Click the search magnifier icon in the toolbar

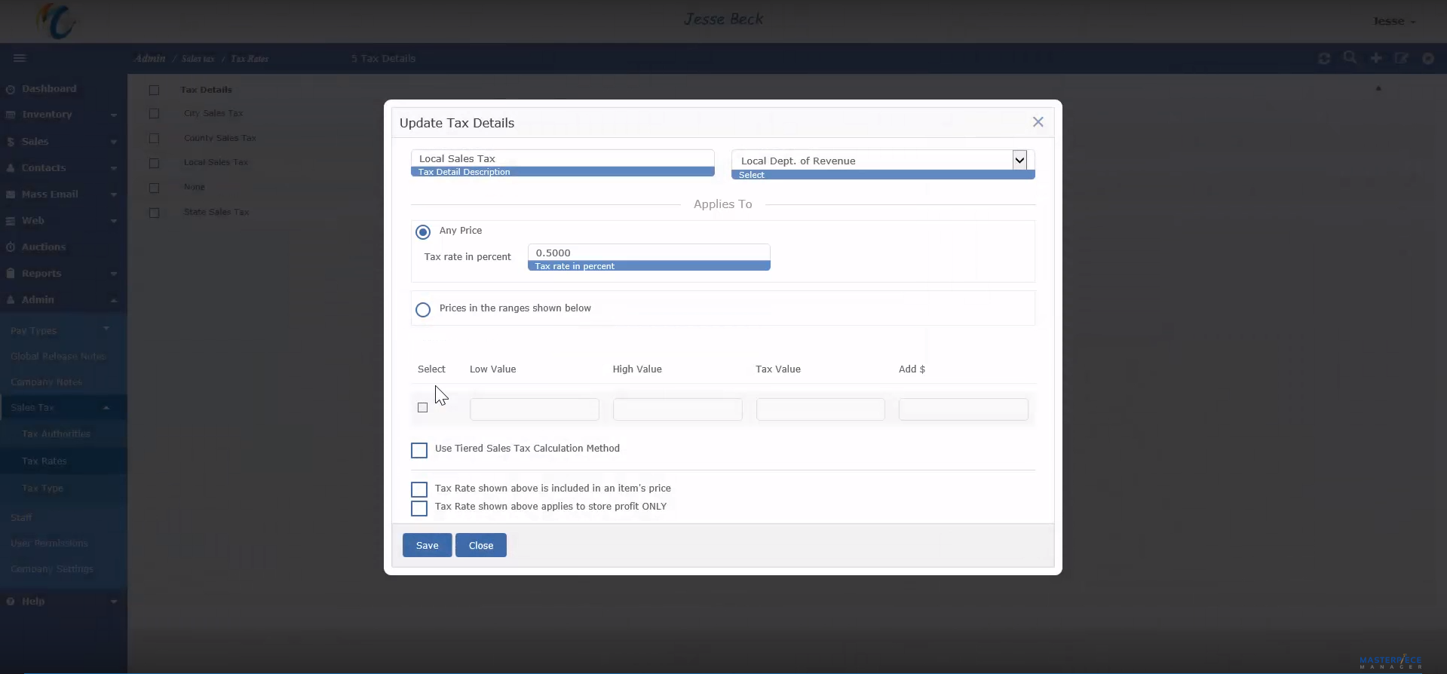coord(1350,58)
